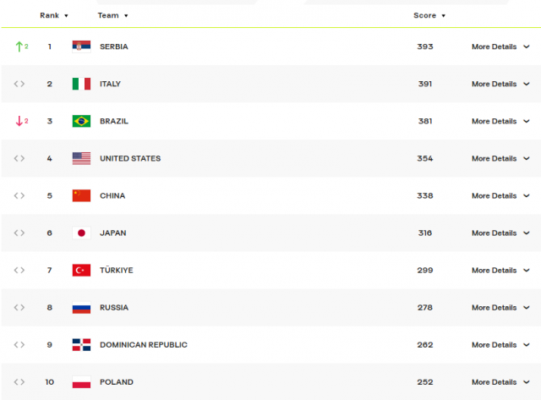Screen dimensions: 541x400
Task: Click the United States flag icon
Action: 81,158
